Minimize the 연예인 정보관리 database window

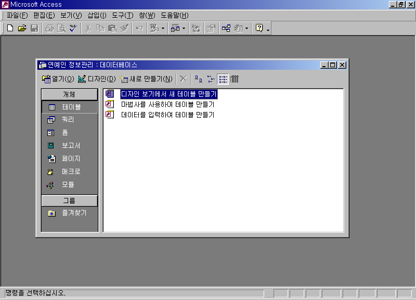324,65
